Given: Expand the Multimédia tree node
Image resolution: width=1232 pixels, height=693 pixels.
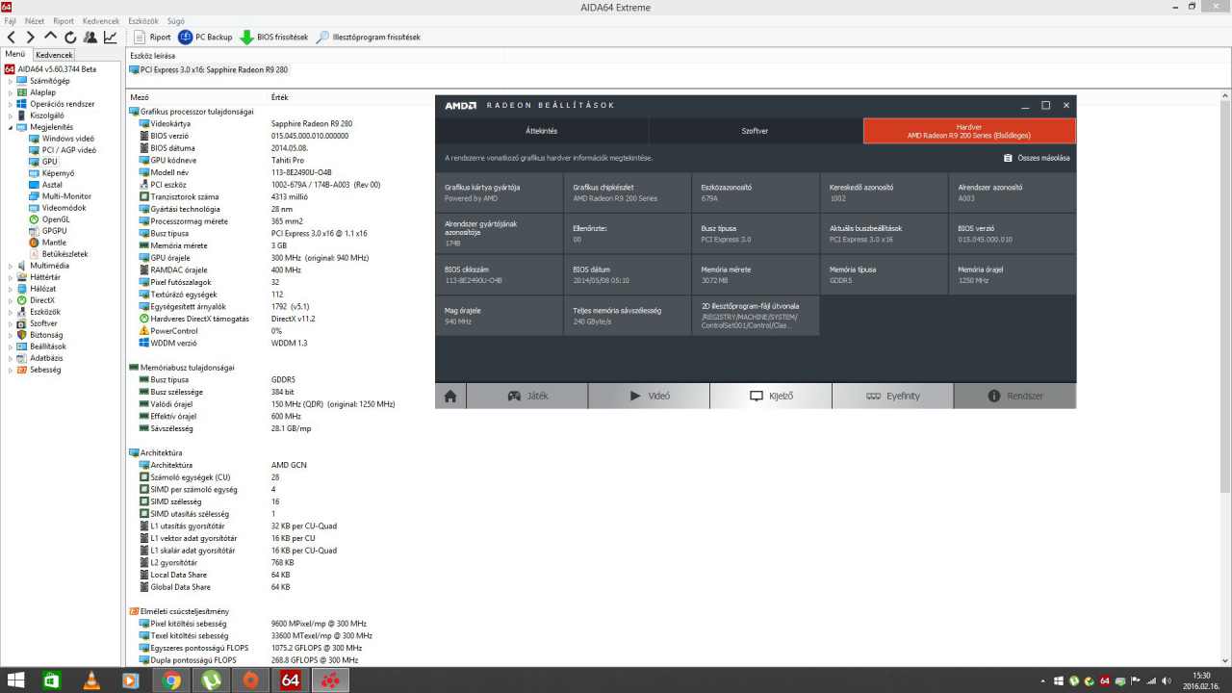Looking at the screenshot, I should point(11,266).
